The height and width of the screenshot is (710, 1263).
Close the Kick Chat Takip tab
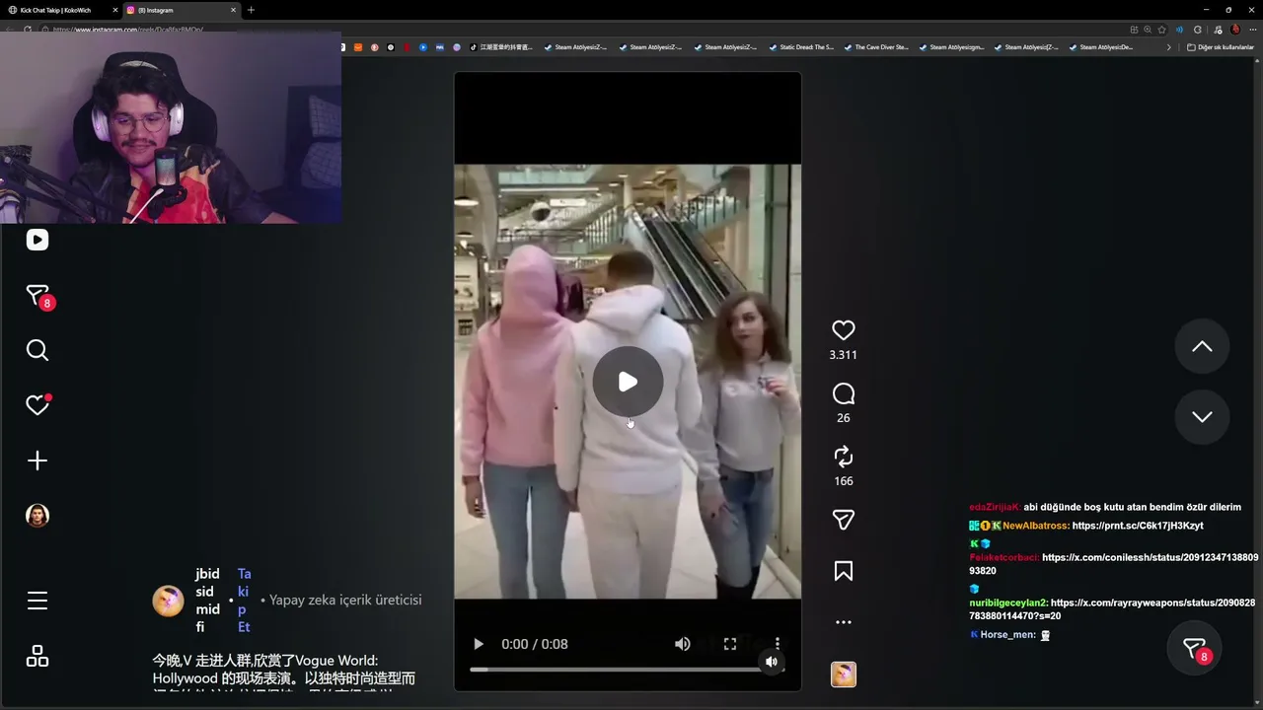pyautogui.click(x=115, y=10)
